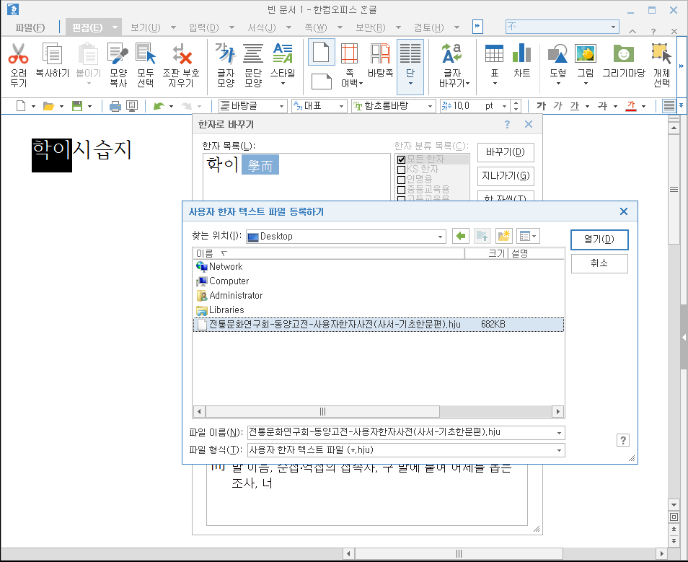Screen dimensions: 688x562
Task: Check the 인명용 hanja category
Action: [x=400, y=180]
